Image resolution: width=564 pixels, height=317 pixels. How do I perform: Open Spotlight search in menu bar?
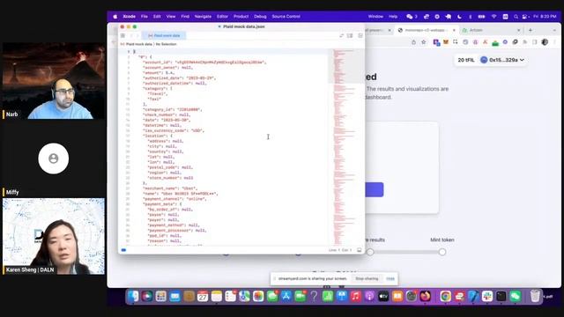[516, 17]
